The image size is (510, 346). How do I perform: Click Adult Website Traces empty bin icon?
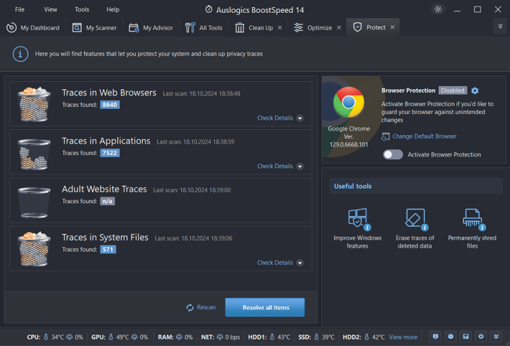pyautogui.click(x=34, y=202)
